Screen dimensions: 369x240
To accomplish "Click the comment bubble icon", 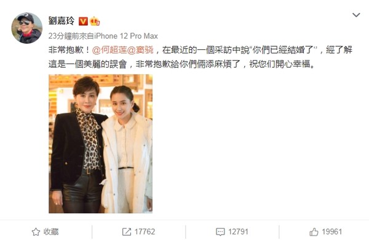I will pos(220,232).
